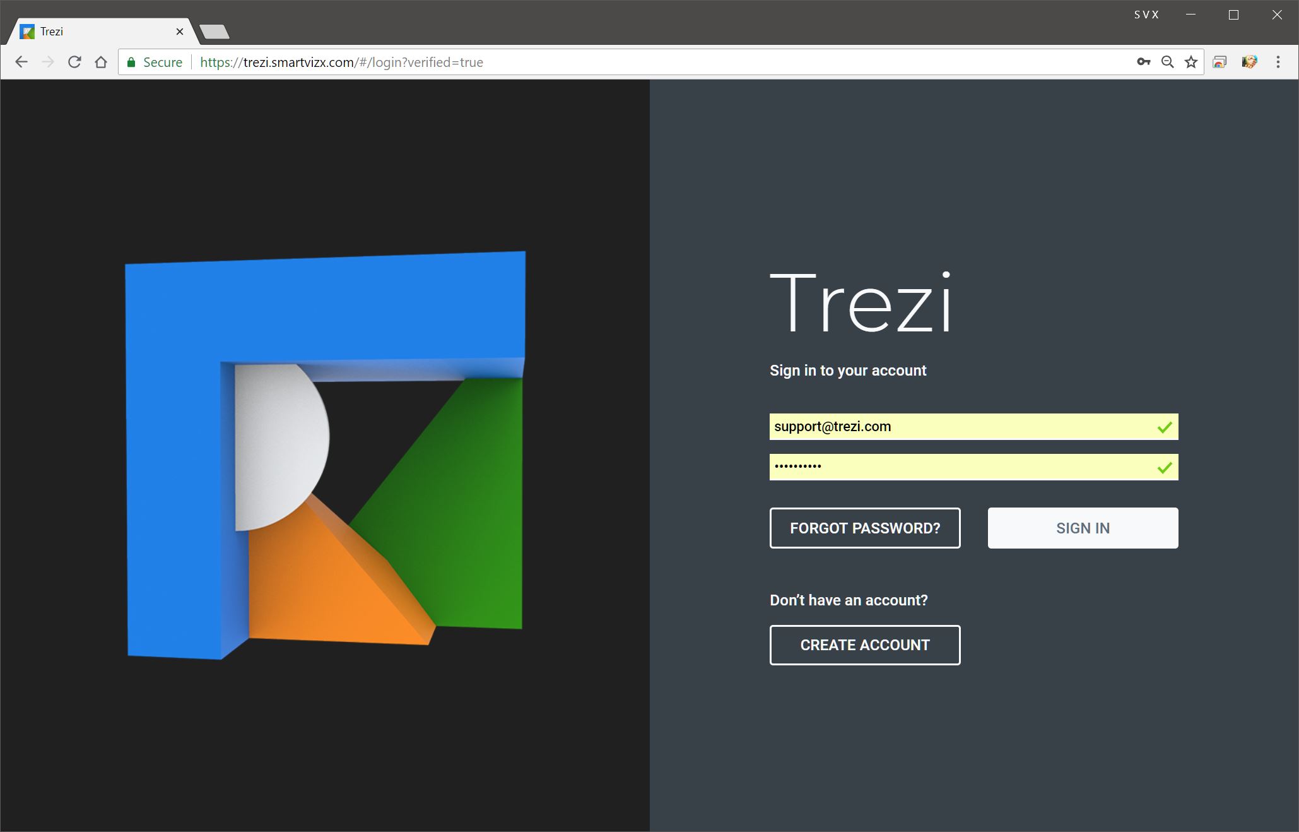This screenshot has height=832, width=1299.
Task: Close the Trezi tab
Action: 180,32
